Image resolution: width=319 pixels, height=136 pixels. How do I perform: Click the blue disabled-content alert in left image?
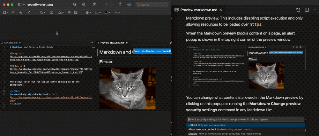coord(152,51)
